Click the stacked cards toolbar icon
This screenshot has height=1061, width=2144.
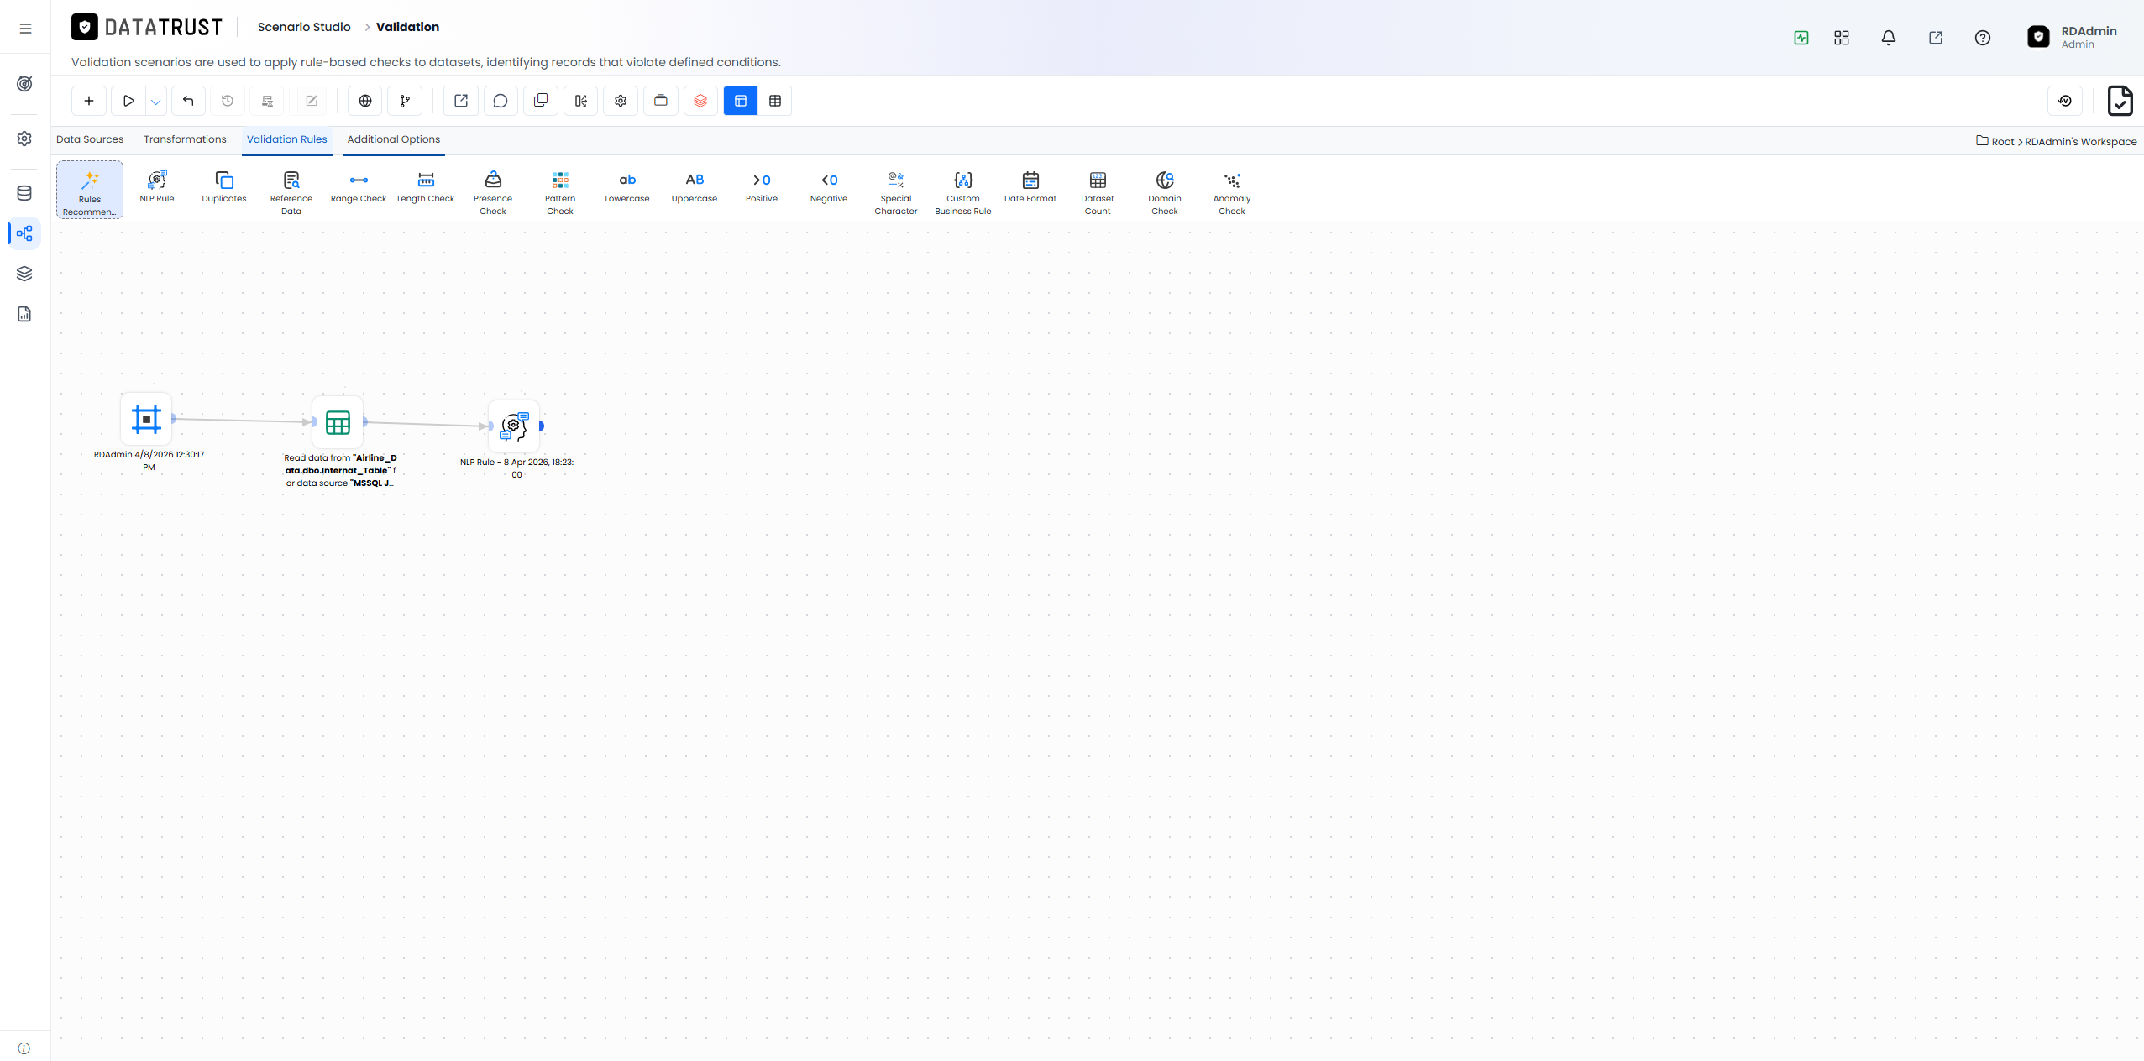point(661,101)
